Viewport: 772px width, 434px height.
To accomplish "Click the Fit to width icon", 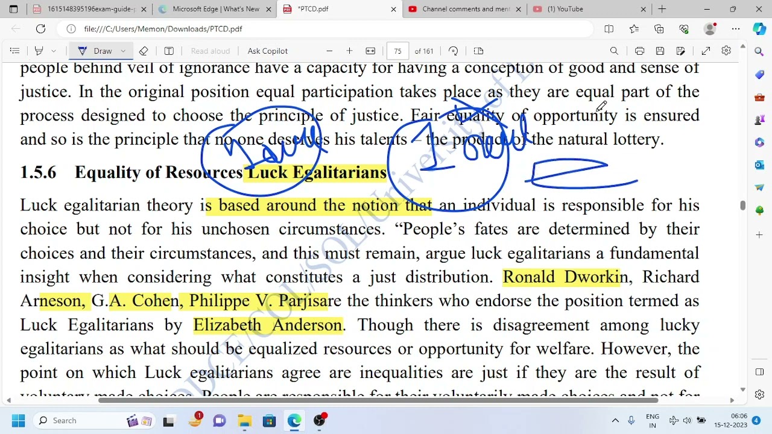I will 370,51.
